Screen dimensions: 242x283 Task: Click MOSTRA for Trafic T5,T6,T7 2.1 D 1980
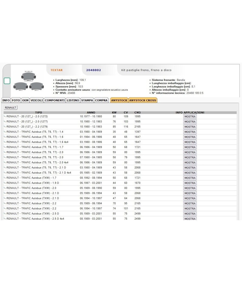(190, 168)
